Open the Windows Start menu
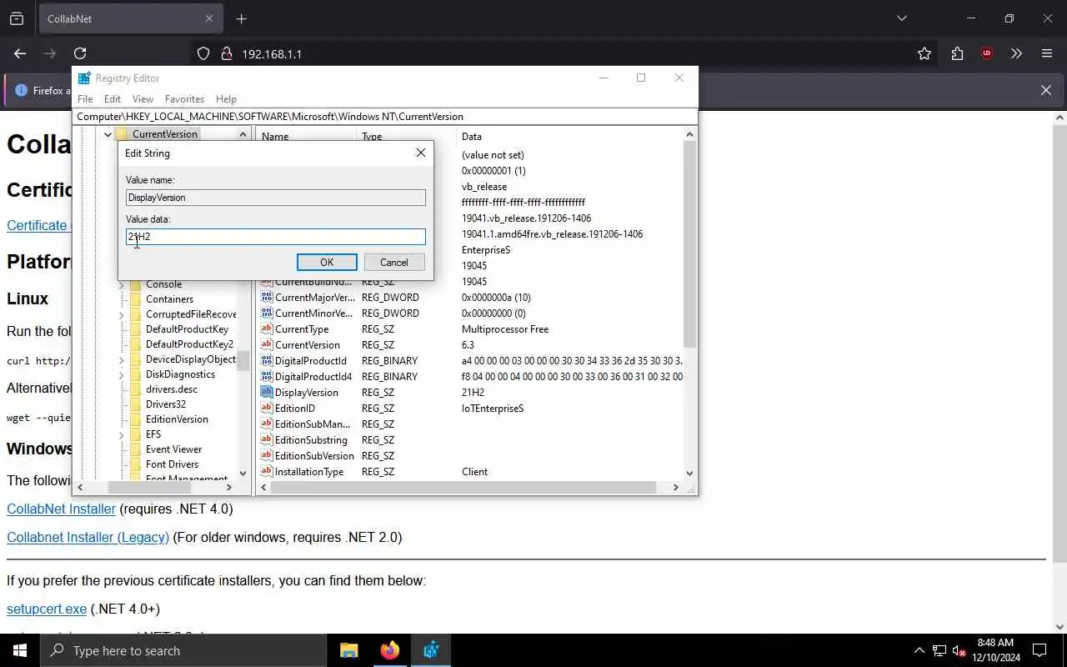Screen dimensions: 1067x667 (x=20, y=650)
